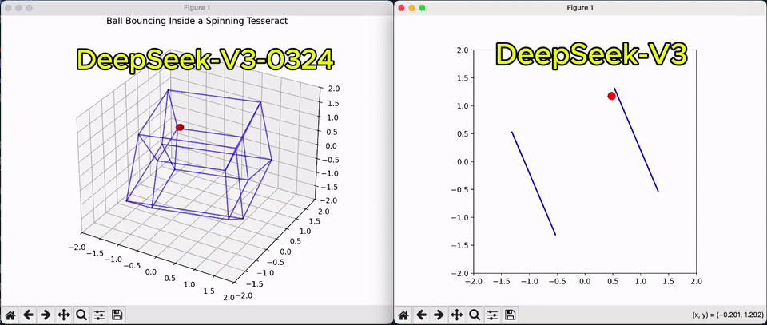Save the left tesseract figure via disk icon
Viewport: 767px width, 325px height.
(x=117, y=315)
